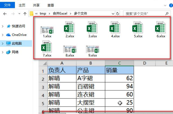Open Explorer help question mark
Viewport: 173px width, 114px height.
[171, 5]
